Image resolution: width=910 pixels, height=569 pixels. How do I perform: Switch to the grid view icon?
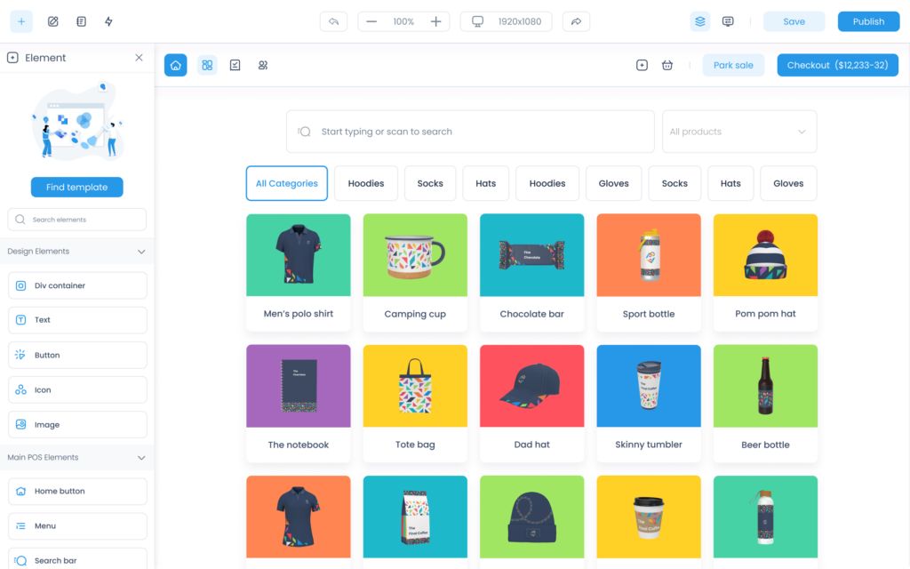tap(207, 65)
